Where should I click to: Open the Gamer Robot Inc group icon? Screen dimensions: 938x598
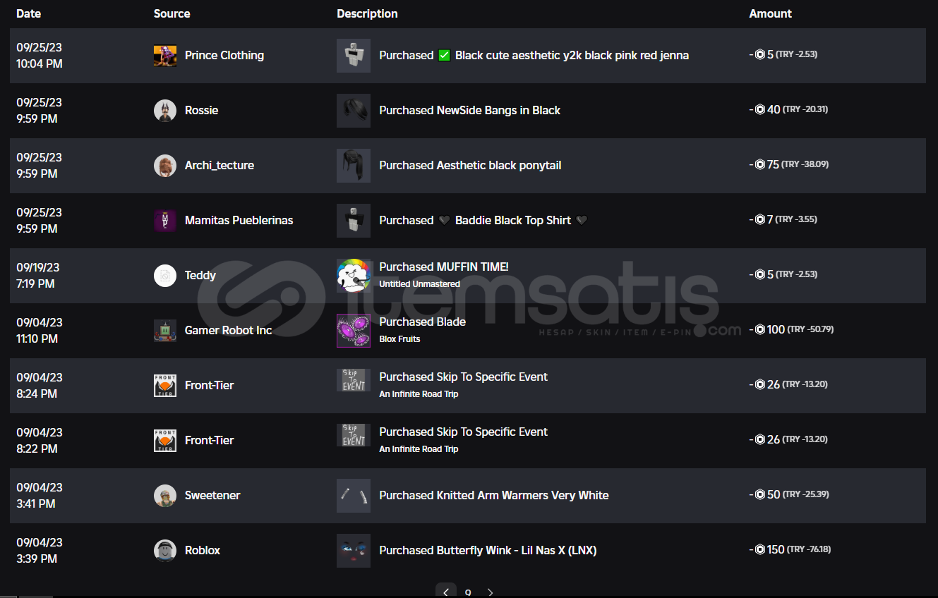(165, 331)
